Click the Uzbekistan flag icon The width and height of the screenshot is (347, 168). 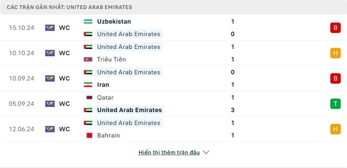88,22
